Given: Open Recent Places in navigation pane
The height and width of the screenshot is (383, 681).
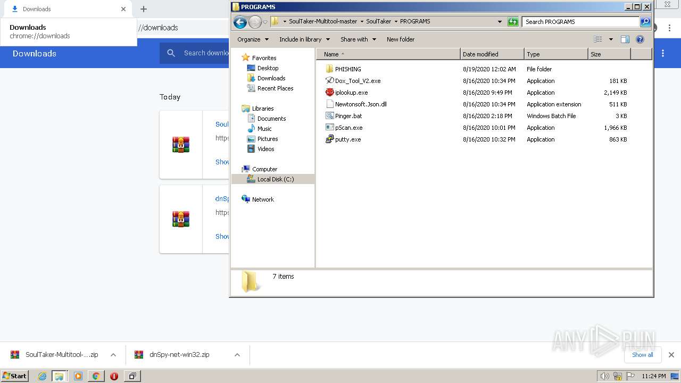Looking at the screenshot, I should click(275, 88).
